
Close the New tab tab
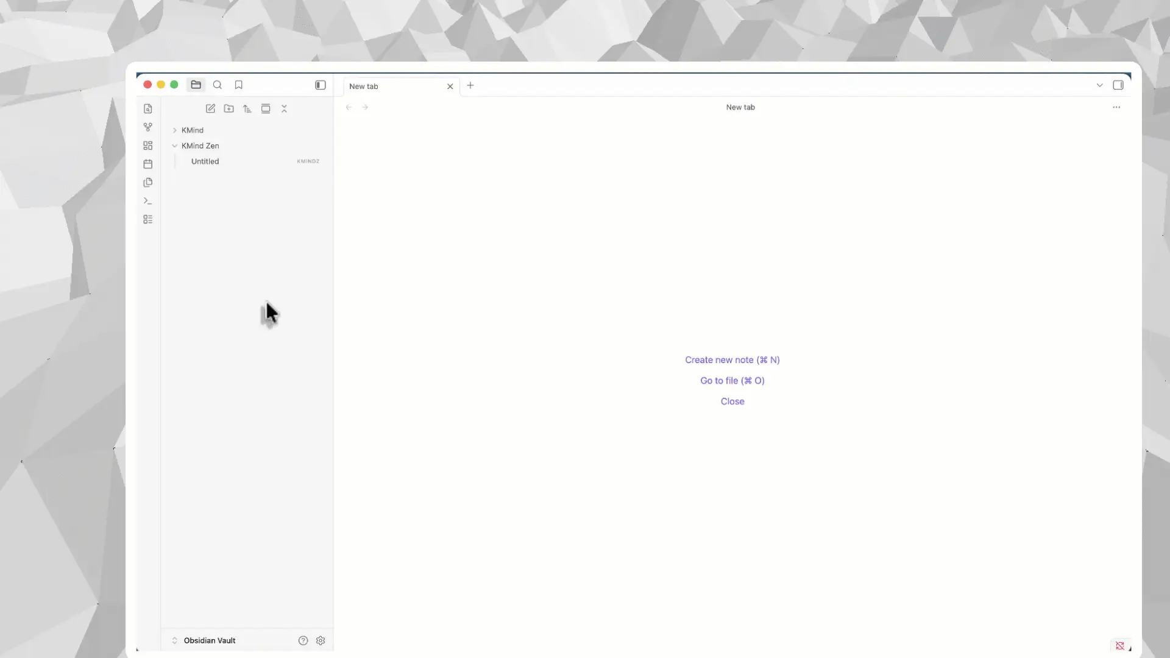(x=450, y=86)
